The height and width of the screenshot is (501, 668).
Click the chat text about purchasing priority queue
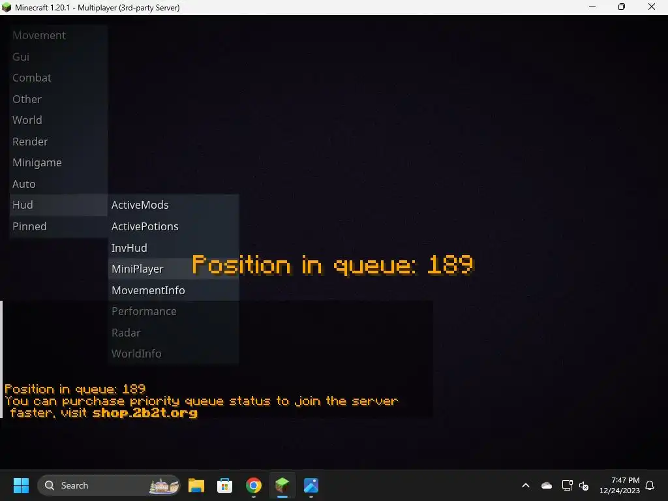[201, 407]
